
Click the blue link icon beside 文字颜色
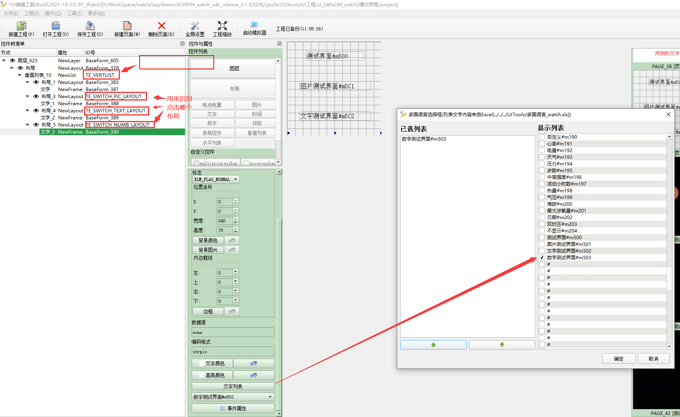(x=254, y=363)
